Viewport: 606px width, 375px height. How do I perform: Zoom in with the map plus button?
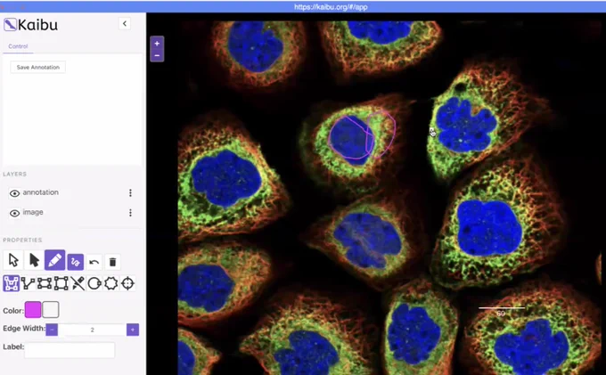[157, 44]
